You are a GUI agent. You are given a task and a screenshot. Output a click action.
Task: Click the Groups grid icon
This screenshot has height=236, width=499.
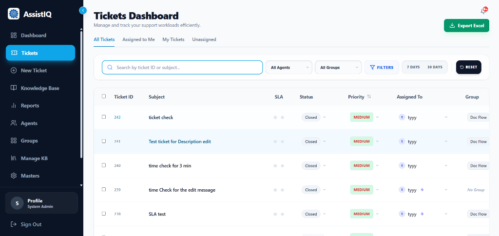click(13, 141)
